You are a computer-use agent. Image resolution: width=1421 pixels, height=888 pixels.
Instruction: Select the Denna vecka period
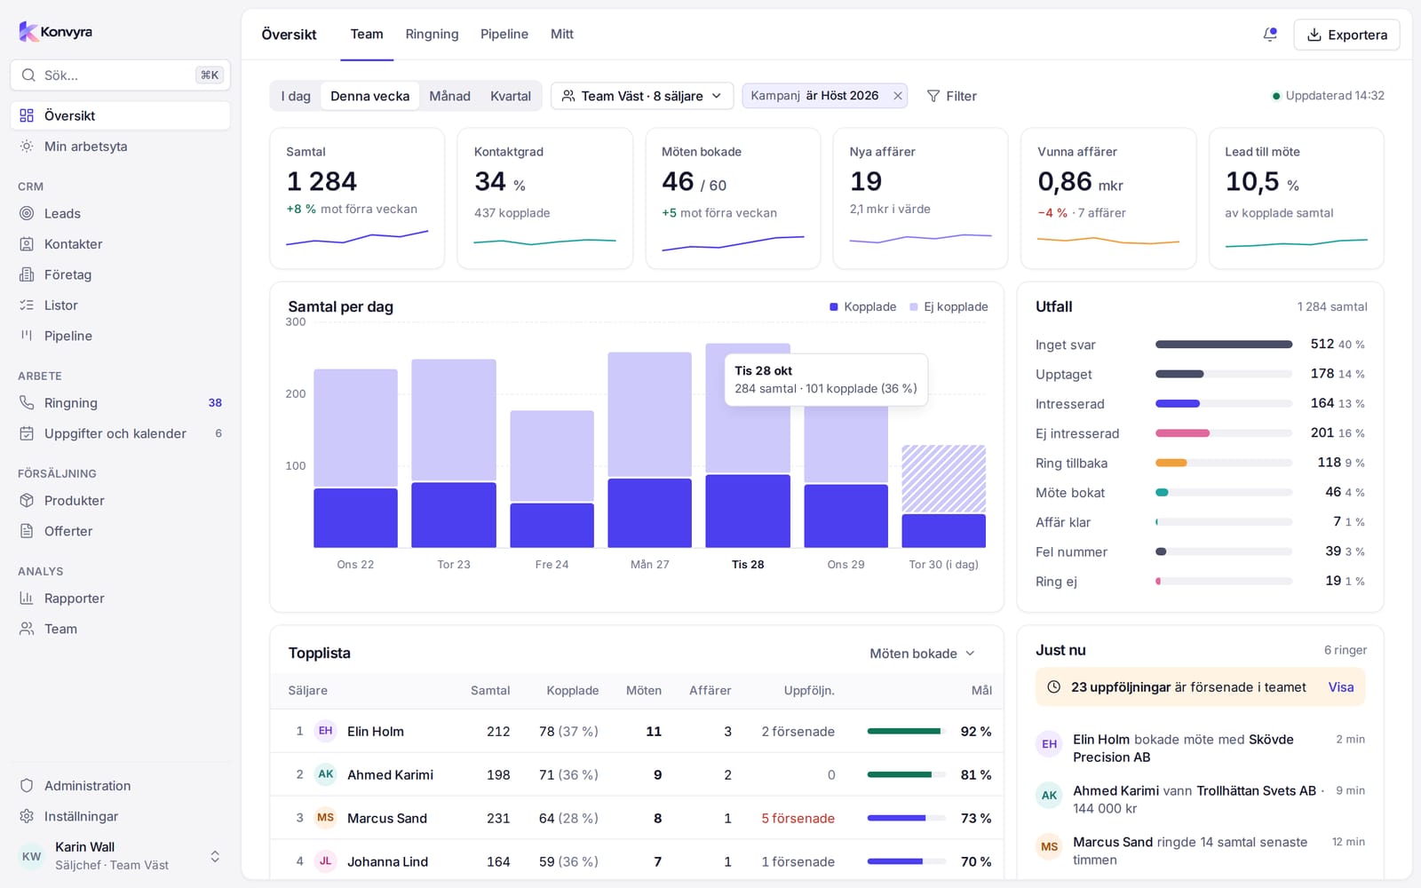pos(369,96)
